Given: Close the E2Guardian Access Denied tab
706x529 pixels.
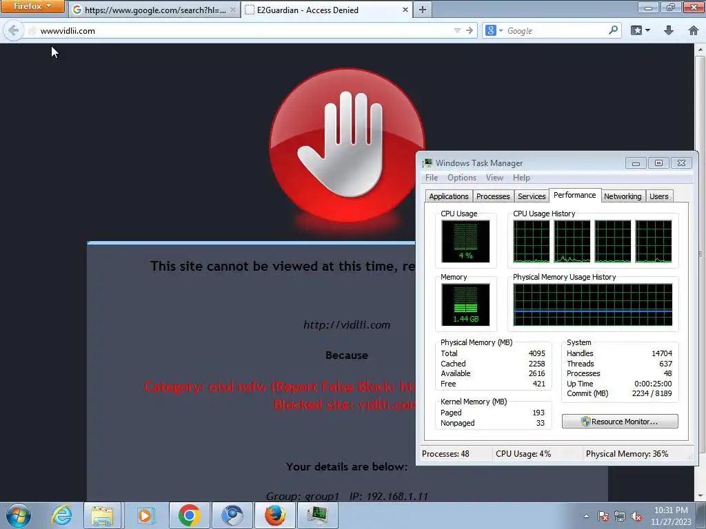Looking at the screenshot, I should click(405, 10).
